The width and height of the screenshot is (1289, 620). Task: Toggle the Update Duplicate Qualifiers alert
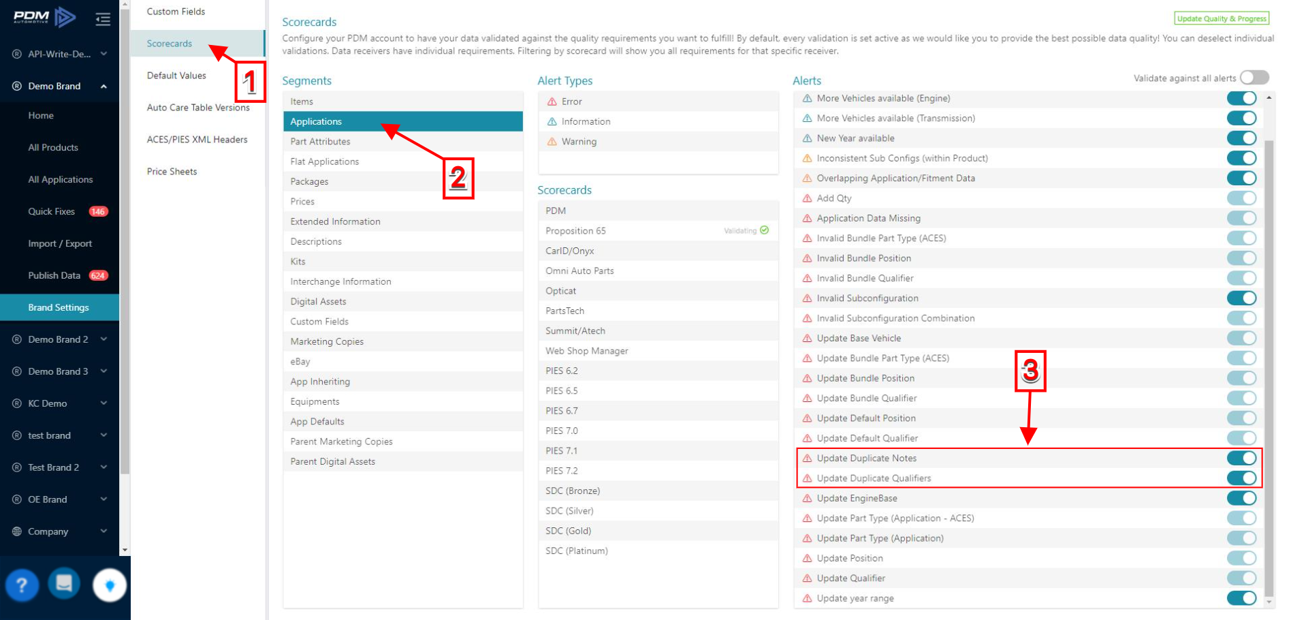click(1241, 478)
